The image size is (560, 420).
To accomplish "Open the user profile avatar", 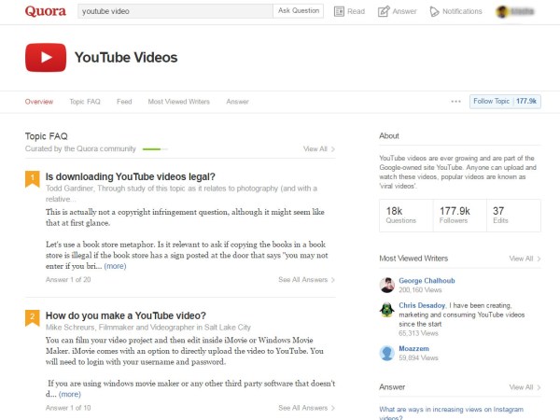I will click(502, 12).
